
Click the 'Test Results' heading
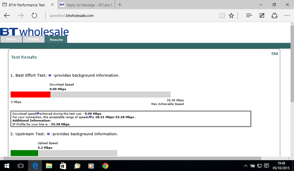[24, 57]
